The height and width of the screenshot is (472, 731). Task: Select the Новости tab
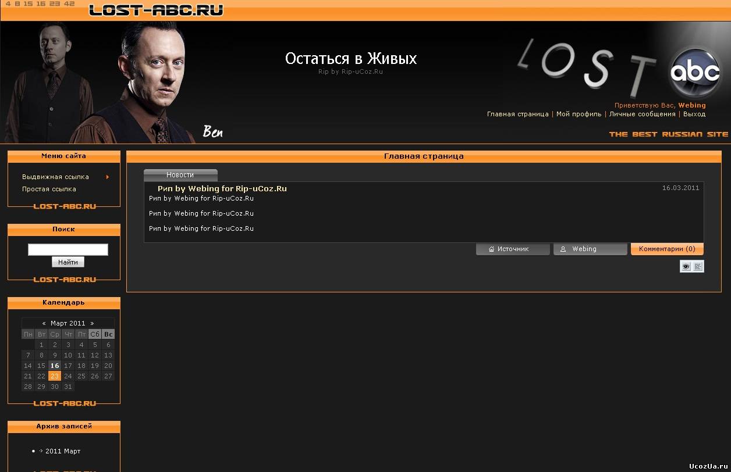[180, 175]
